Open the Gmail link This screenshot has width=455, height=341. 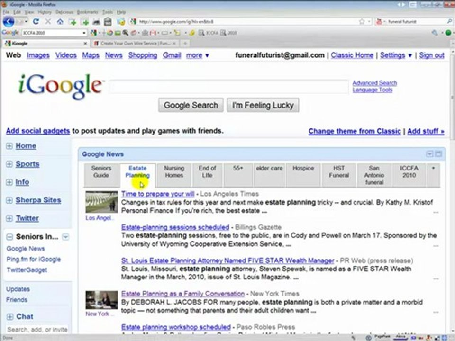tap(172, 55)
